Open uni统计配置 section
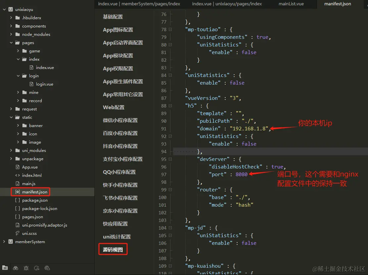This screenshot has width=368, height=275. [117, 237]
